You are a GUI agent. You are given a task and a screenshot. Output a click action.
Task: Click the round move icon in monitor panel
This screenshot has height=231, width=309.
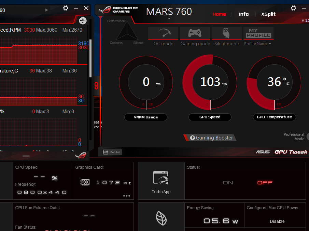click(x=83, y=21)
